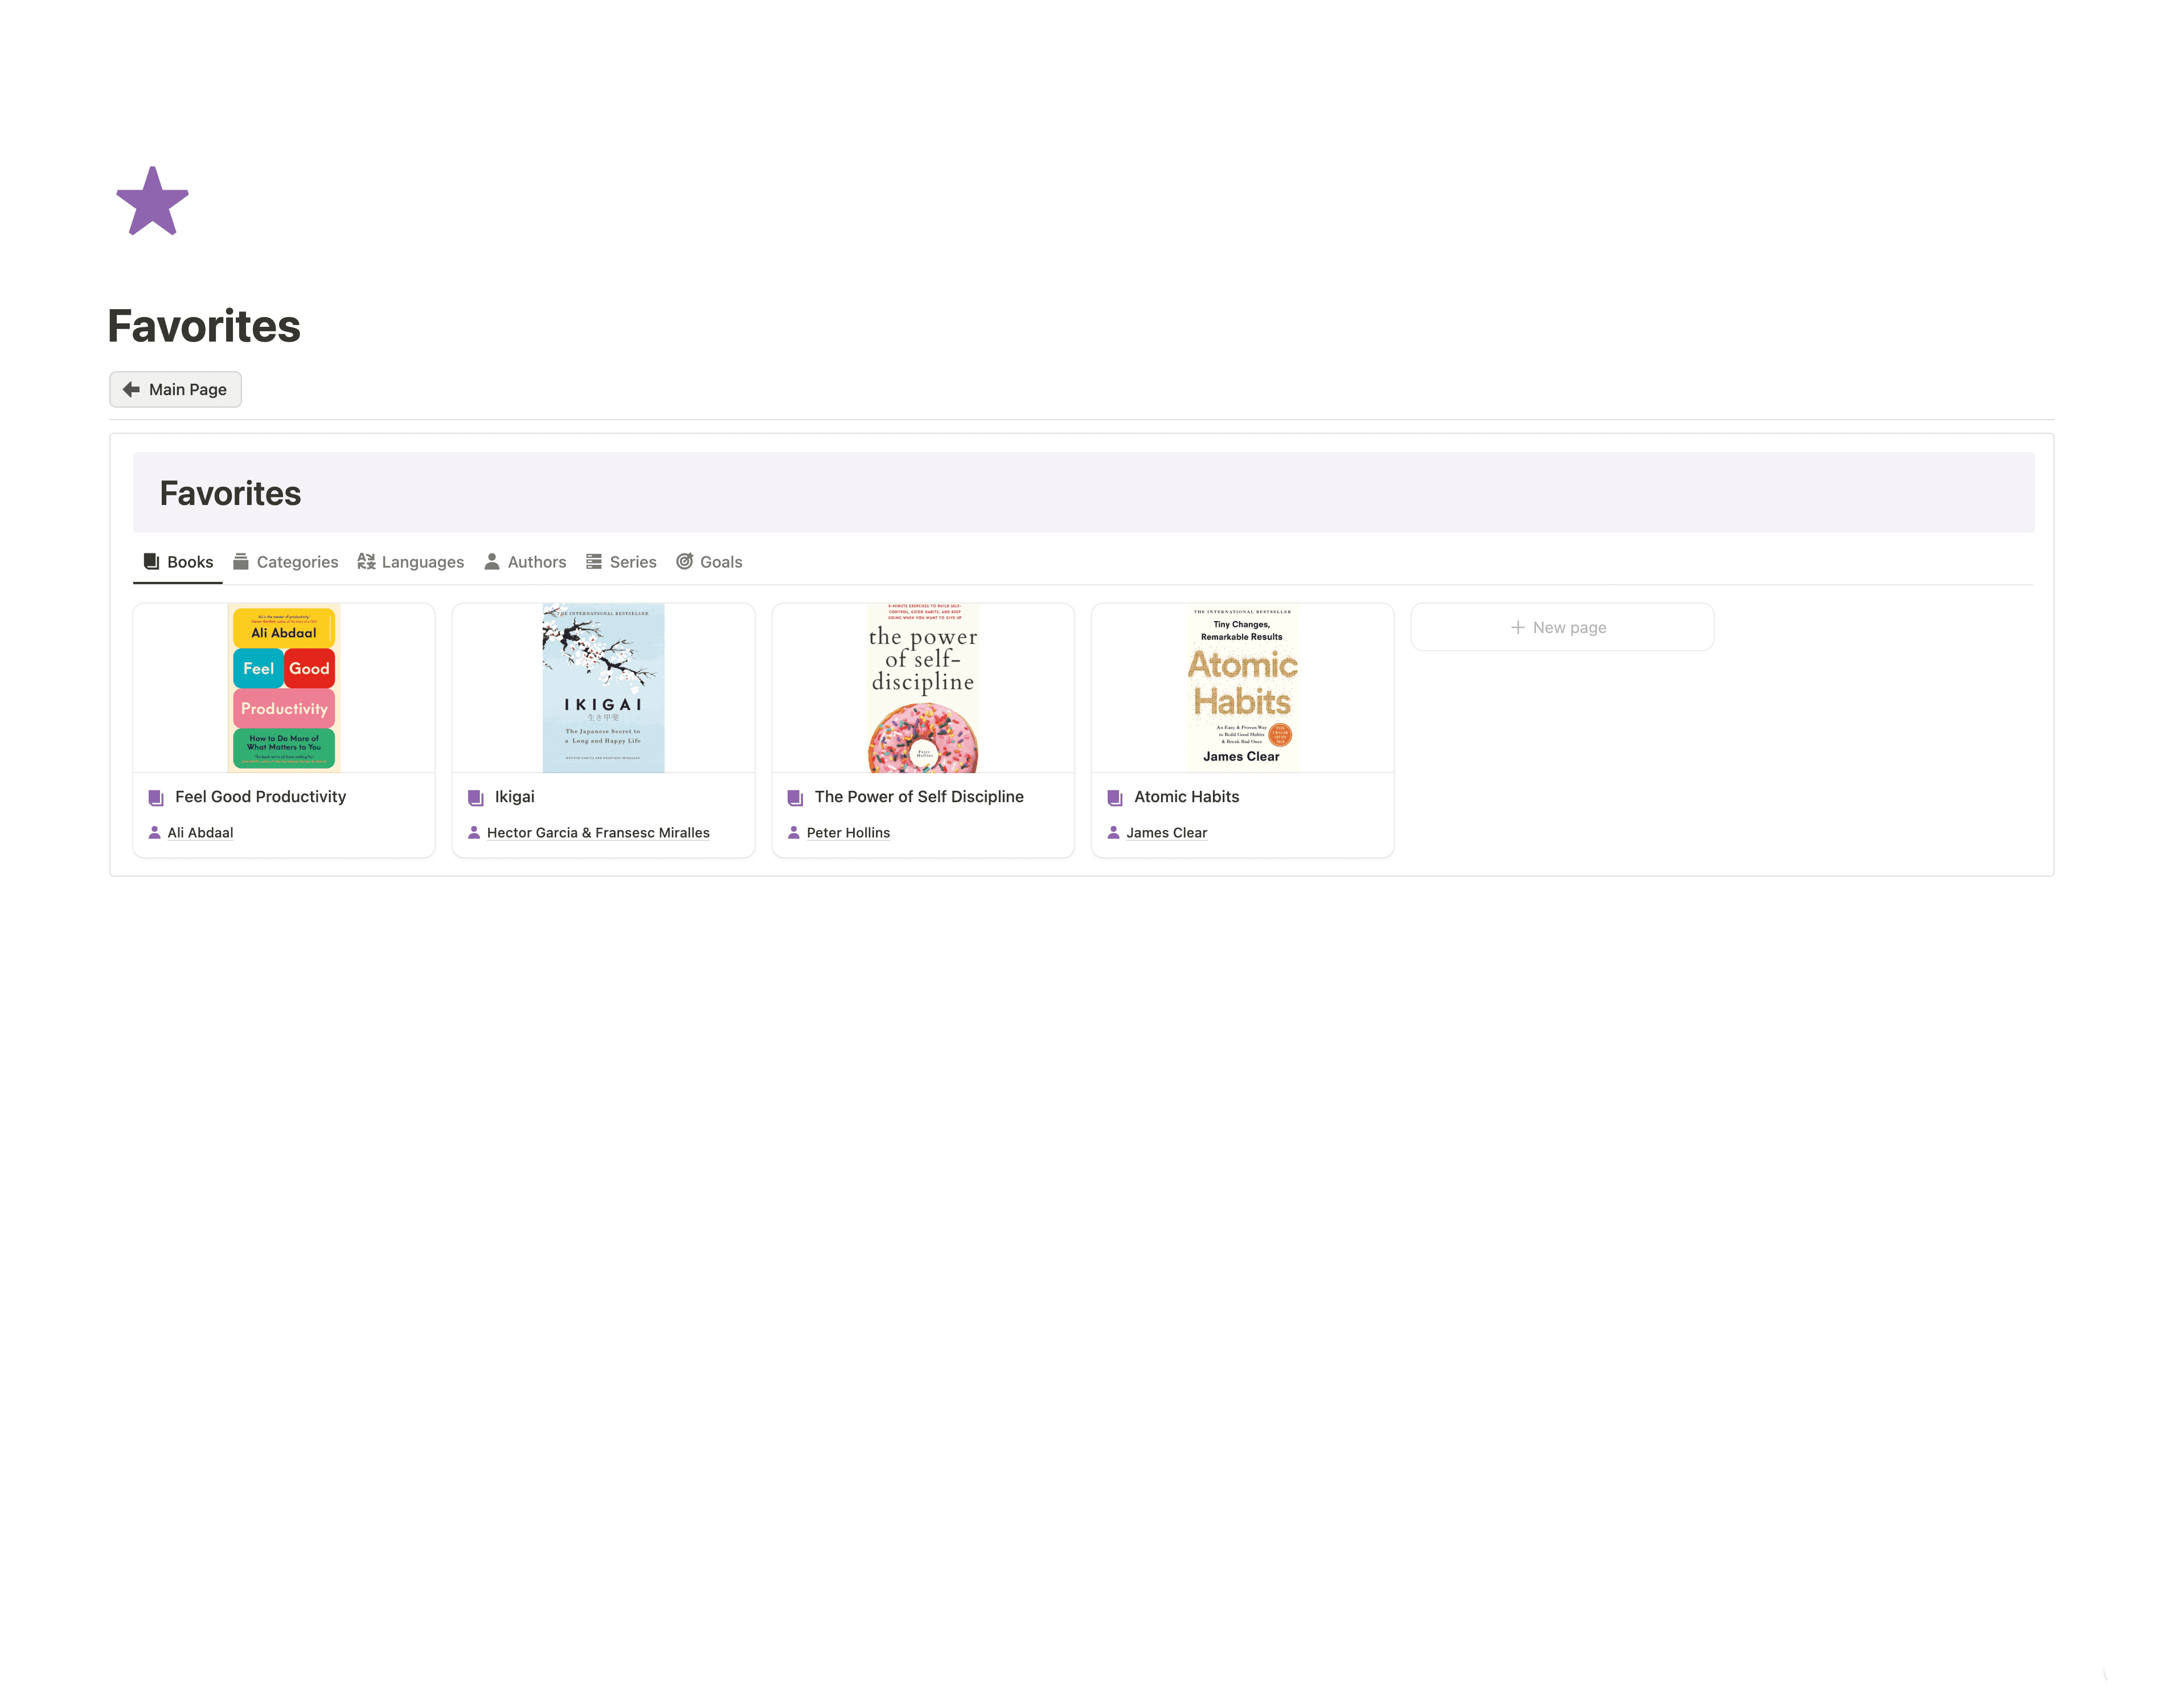Click the purple star page icon
This screenshot has height=1708, width=2164.
point(152,202)
